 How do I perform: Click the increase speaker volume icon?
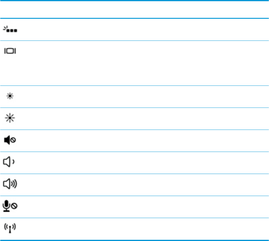(x=10, y=185)
